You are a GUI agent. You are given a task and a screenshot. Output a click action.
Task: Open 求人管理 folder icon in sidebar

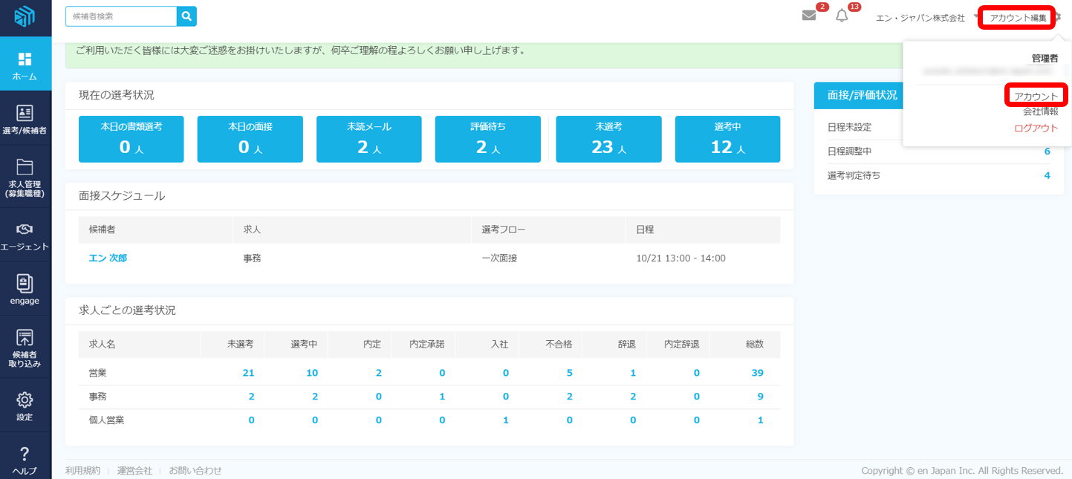[25, 166]
